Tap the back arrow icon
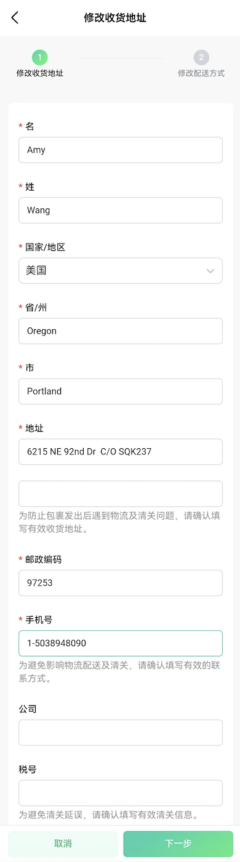The height and width of the screenshot is (862, 240). (15, 18)
